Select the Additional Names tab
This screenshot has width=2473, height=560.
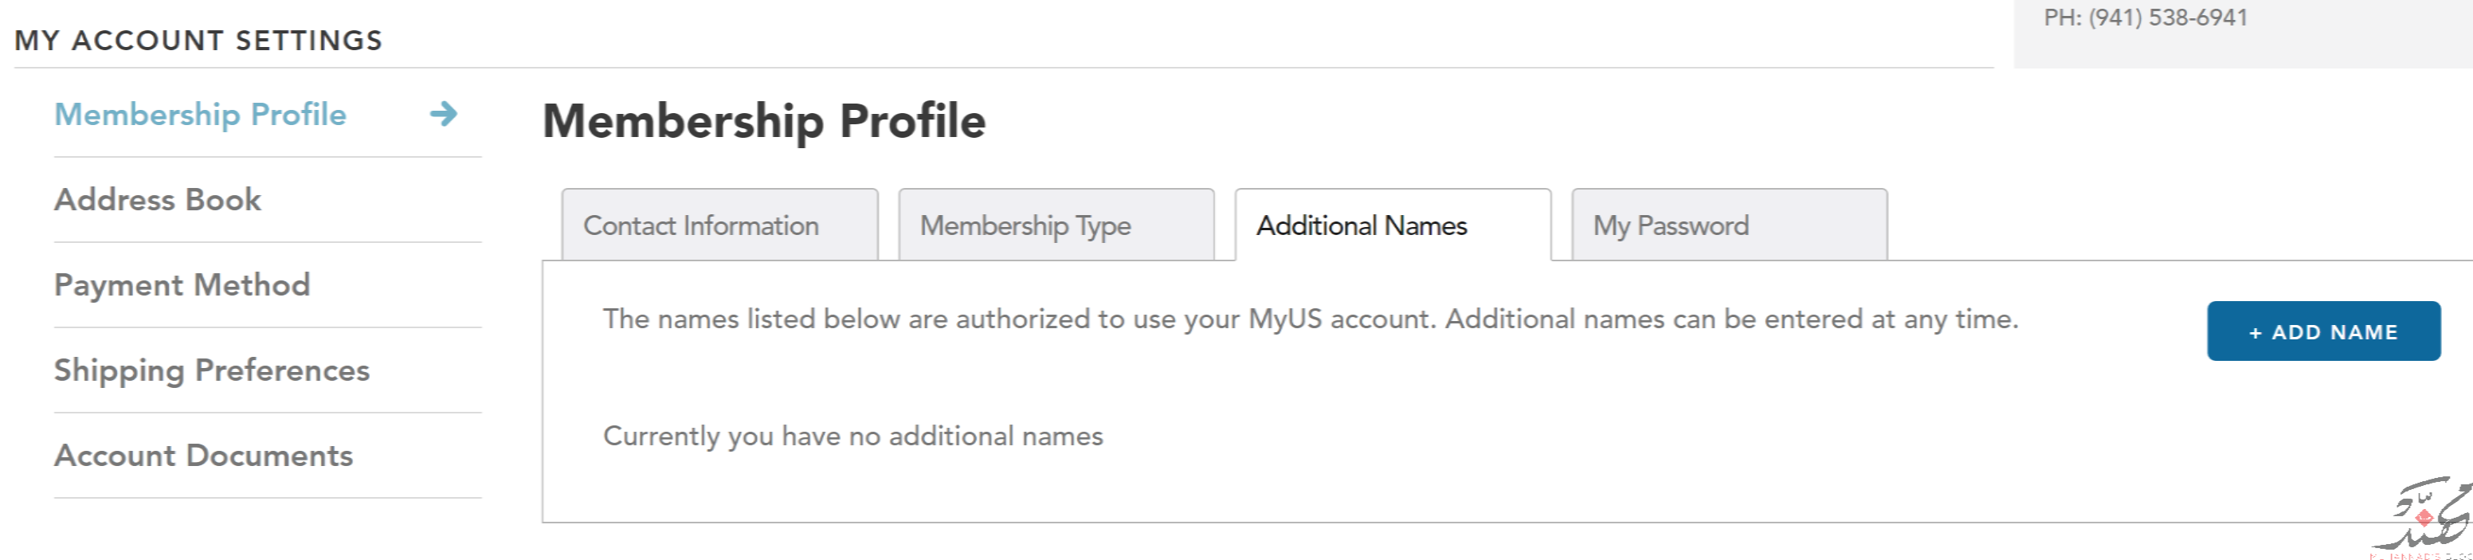click(1393, 225)
